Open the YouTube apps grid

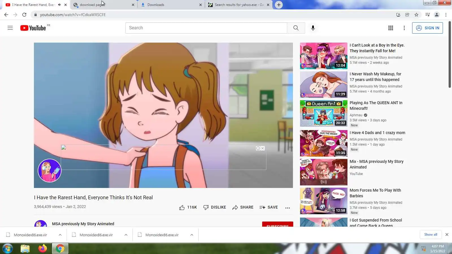coord(391,28)
